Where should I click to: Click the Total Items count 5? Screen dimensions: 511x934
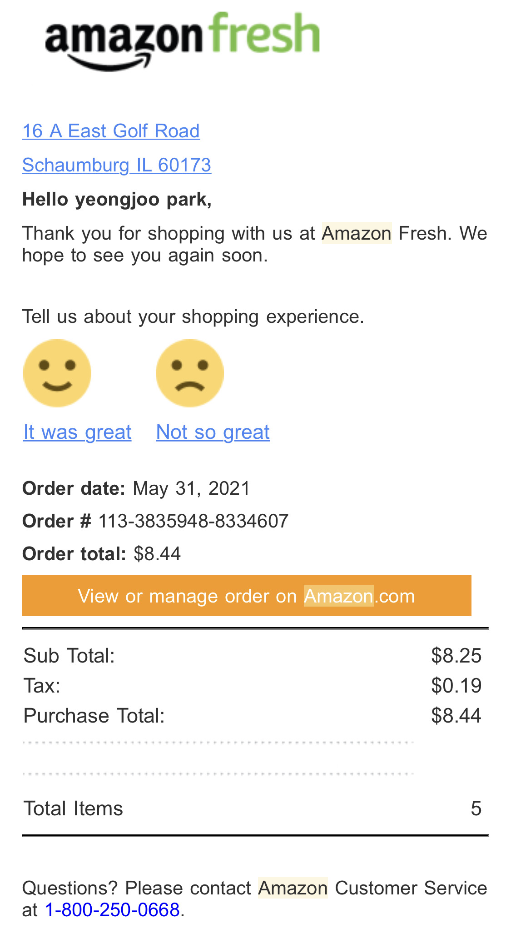point(476,808)
